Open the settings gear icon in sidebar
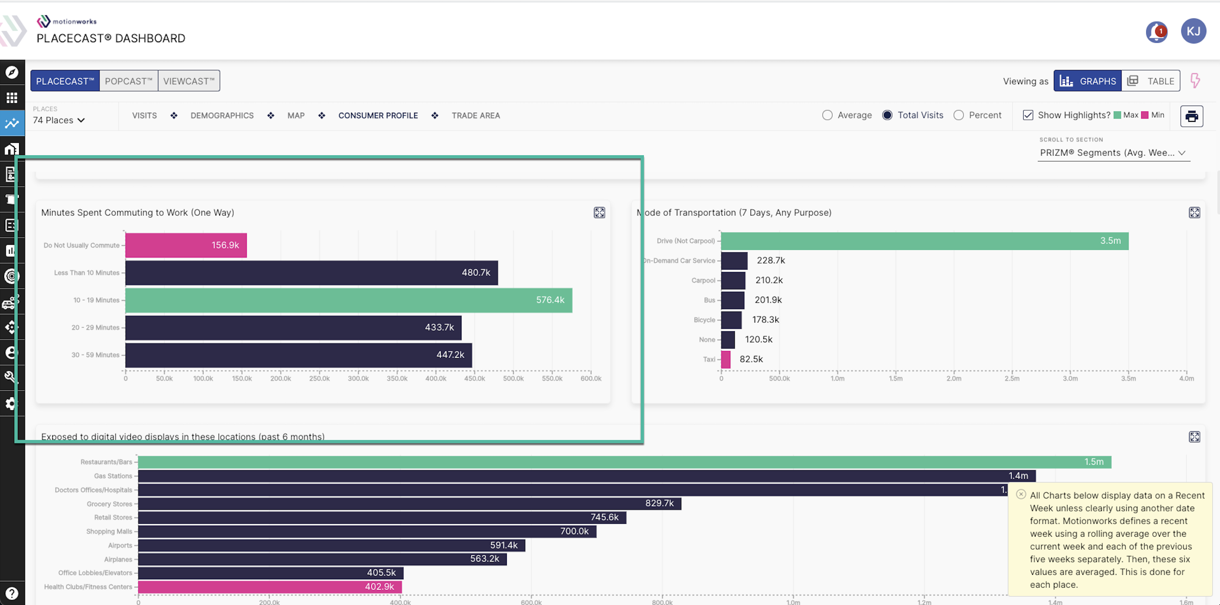 click(x=12, y=403)
